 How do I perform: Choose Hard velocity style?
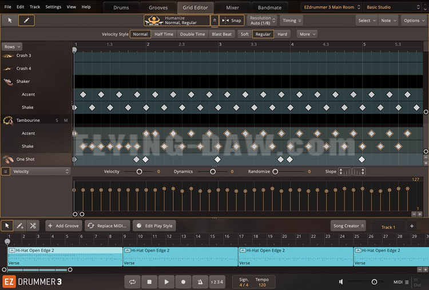click(282, 34)
